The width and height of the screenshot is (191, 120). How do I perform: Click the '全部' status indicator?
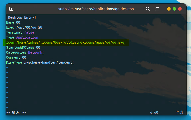click(180, 112)
